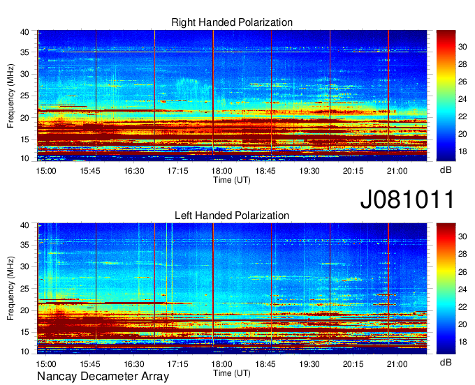Screen dimensions: 475x385
Task: Click the color scale bar of Right Handed plot
Action: coord(446,96)
